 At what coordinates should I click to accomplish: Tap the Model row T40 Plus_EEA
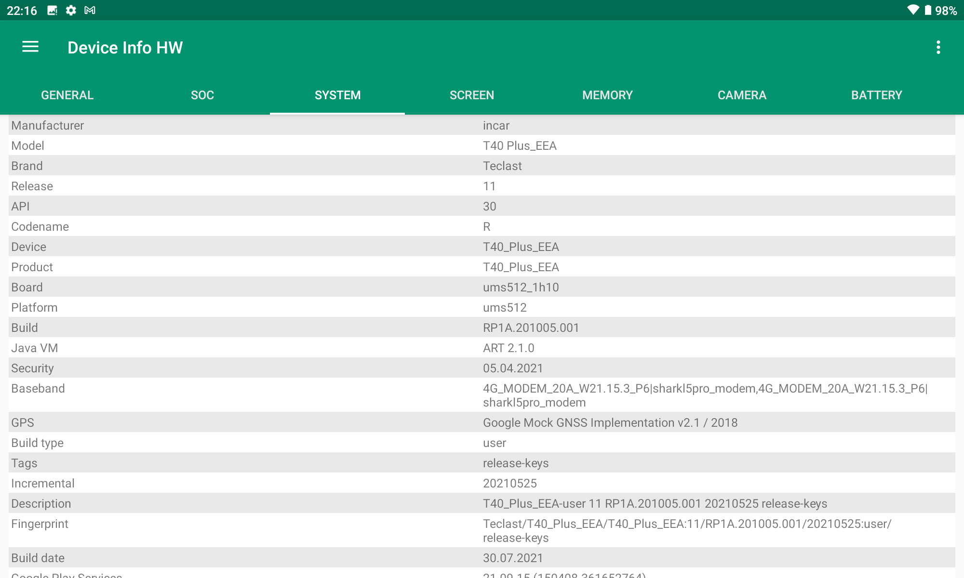[520, 145]
